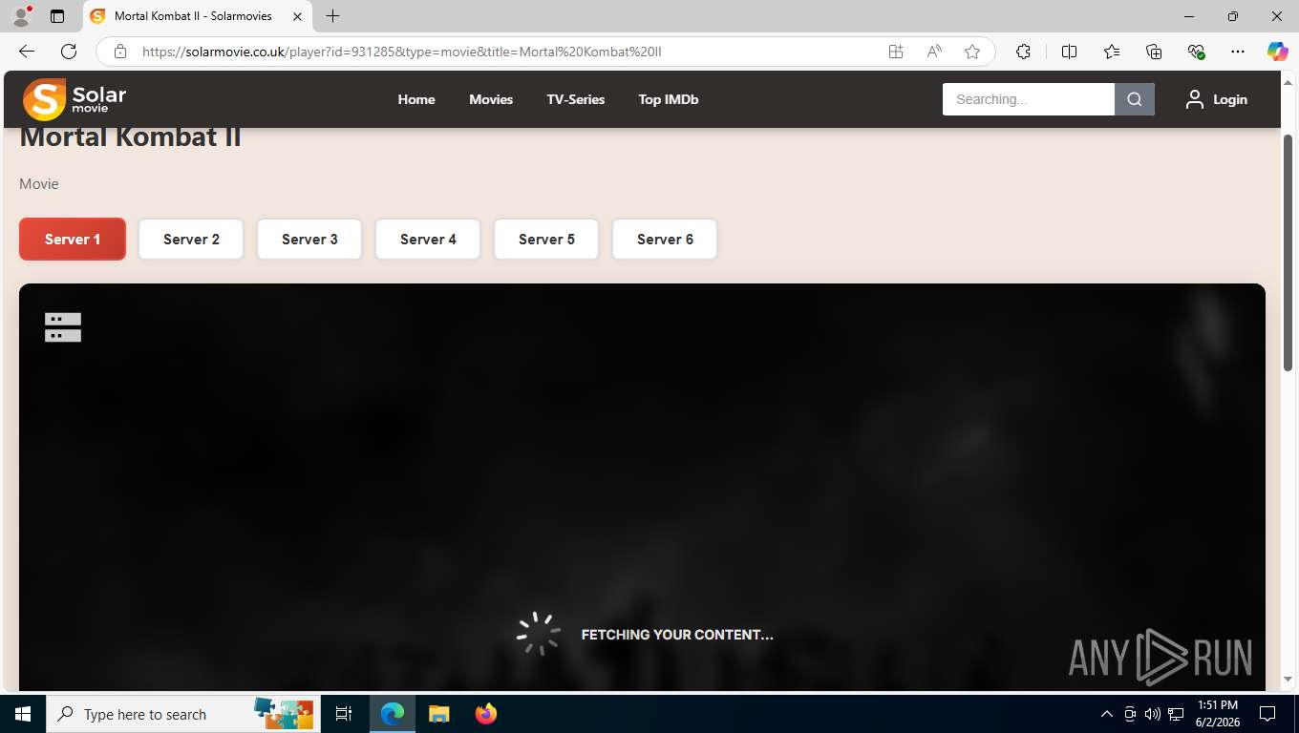Screen dimensions: 1299x733
Task: View site information lock icon
Action: coord(119,52)
